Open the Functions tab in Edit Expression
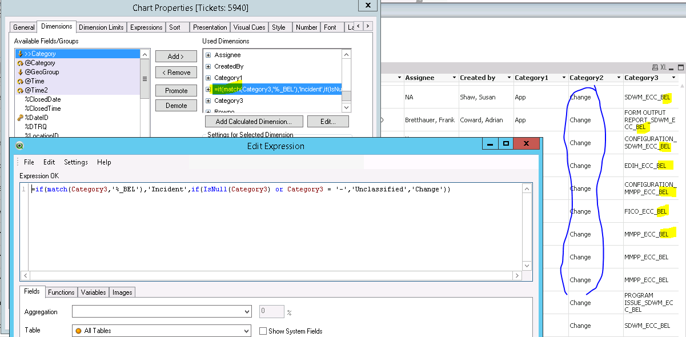Viewport: 686px width, 337px height. pos(61,292)
